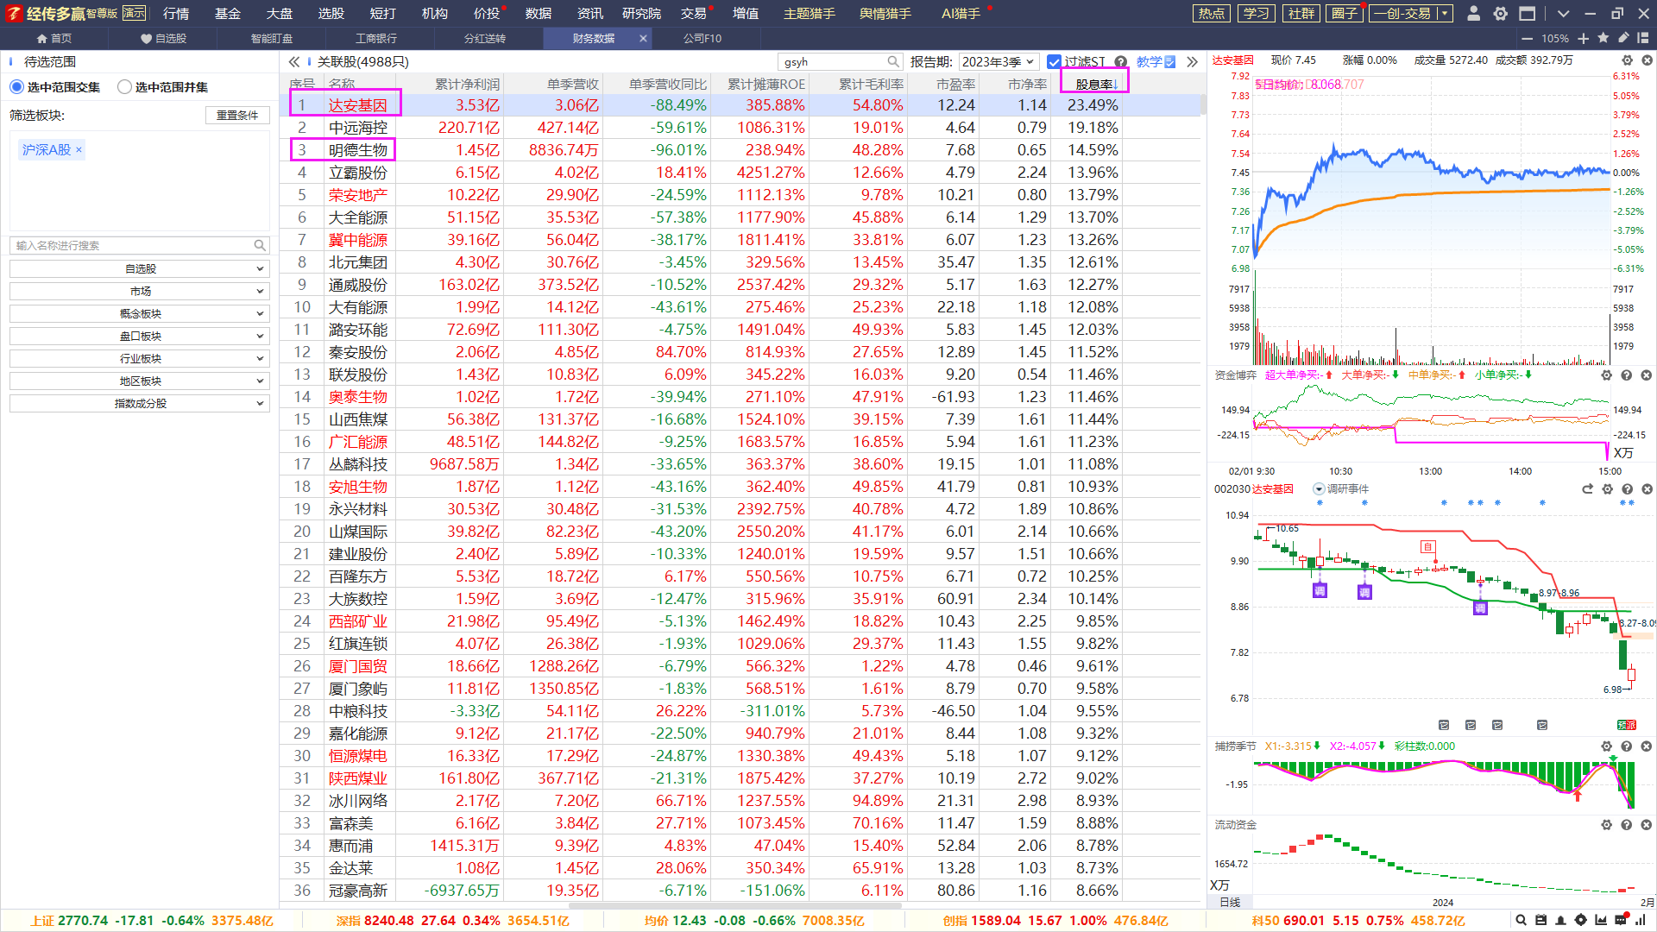Switch to the 智能盯盘 tab

272,38
